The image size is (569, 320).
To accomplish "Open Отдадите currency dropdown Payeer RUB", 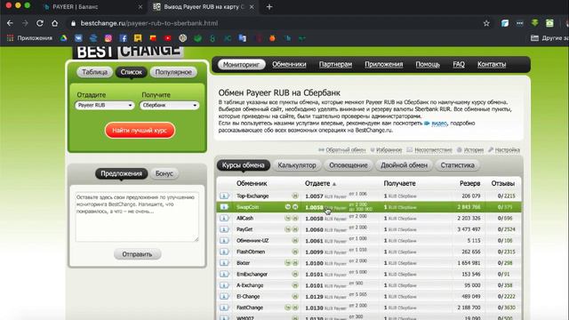I will (x=105, y=105).
